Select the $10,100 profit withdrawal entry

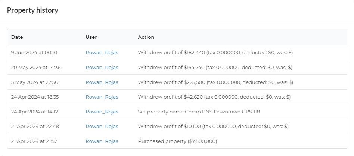tap(213, 127)
